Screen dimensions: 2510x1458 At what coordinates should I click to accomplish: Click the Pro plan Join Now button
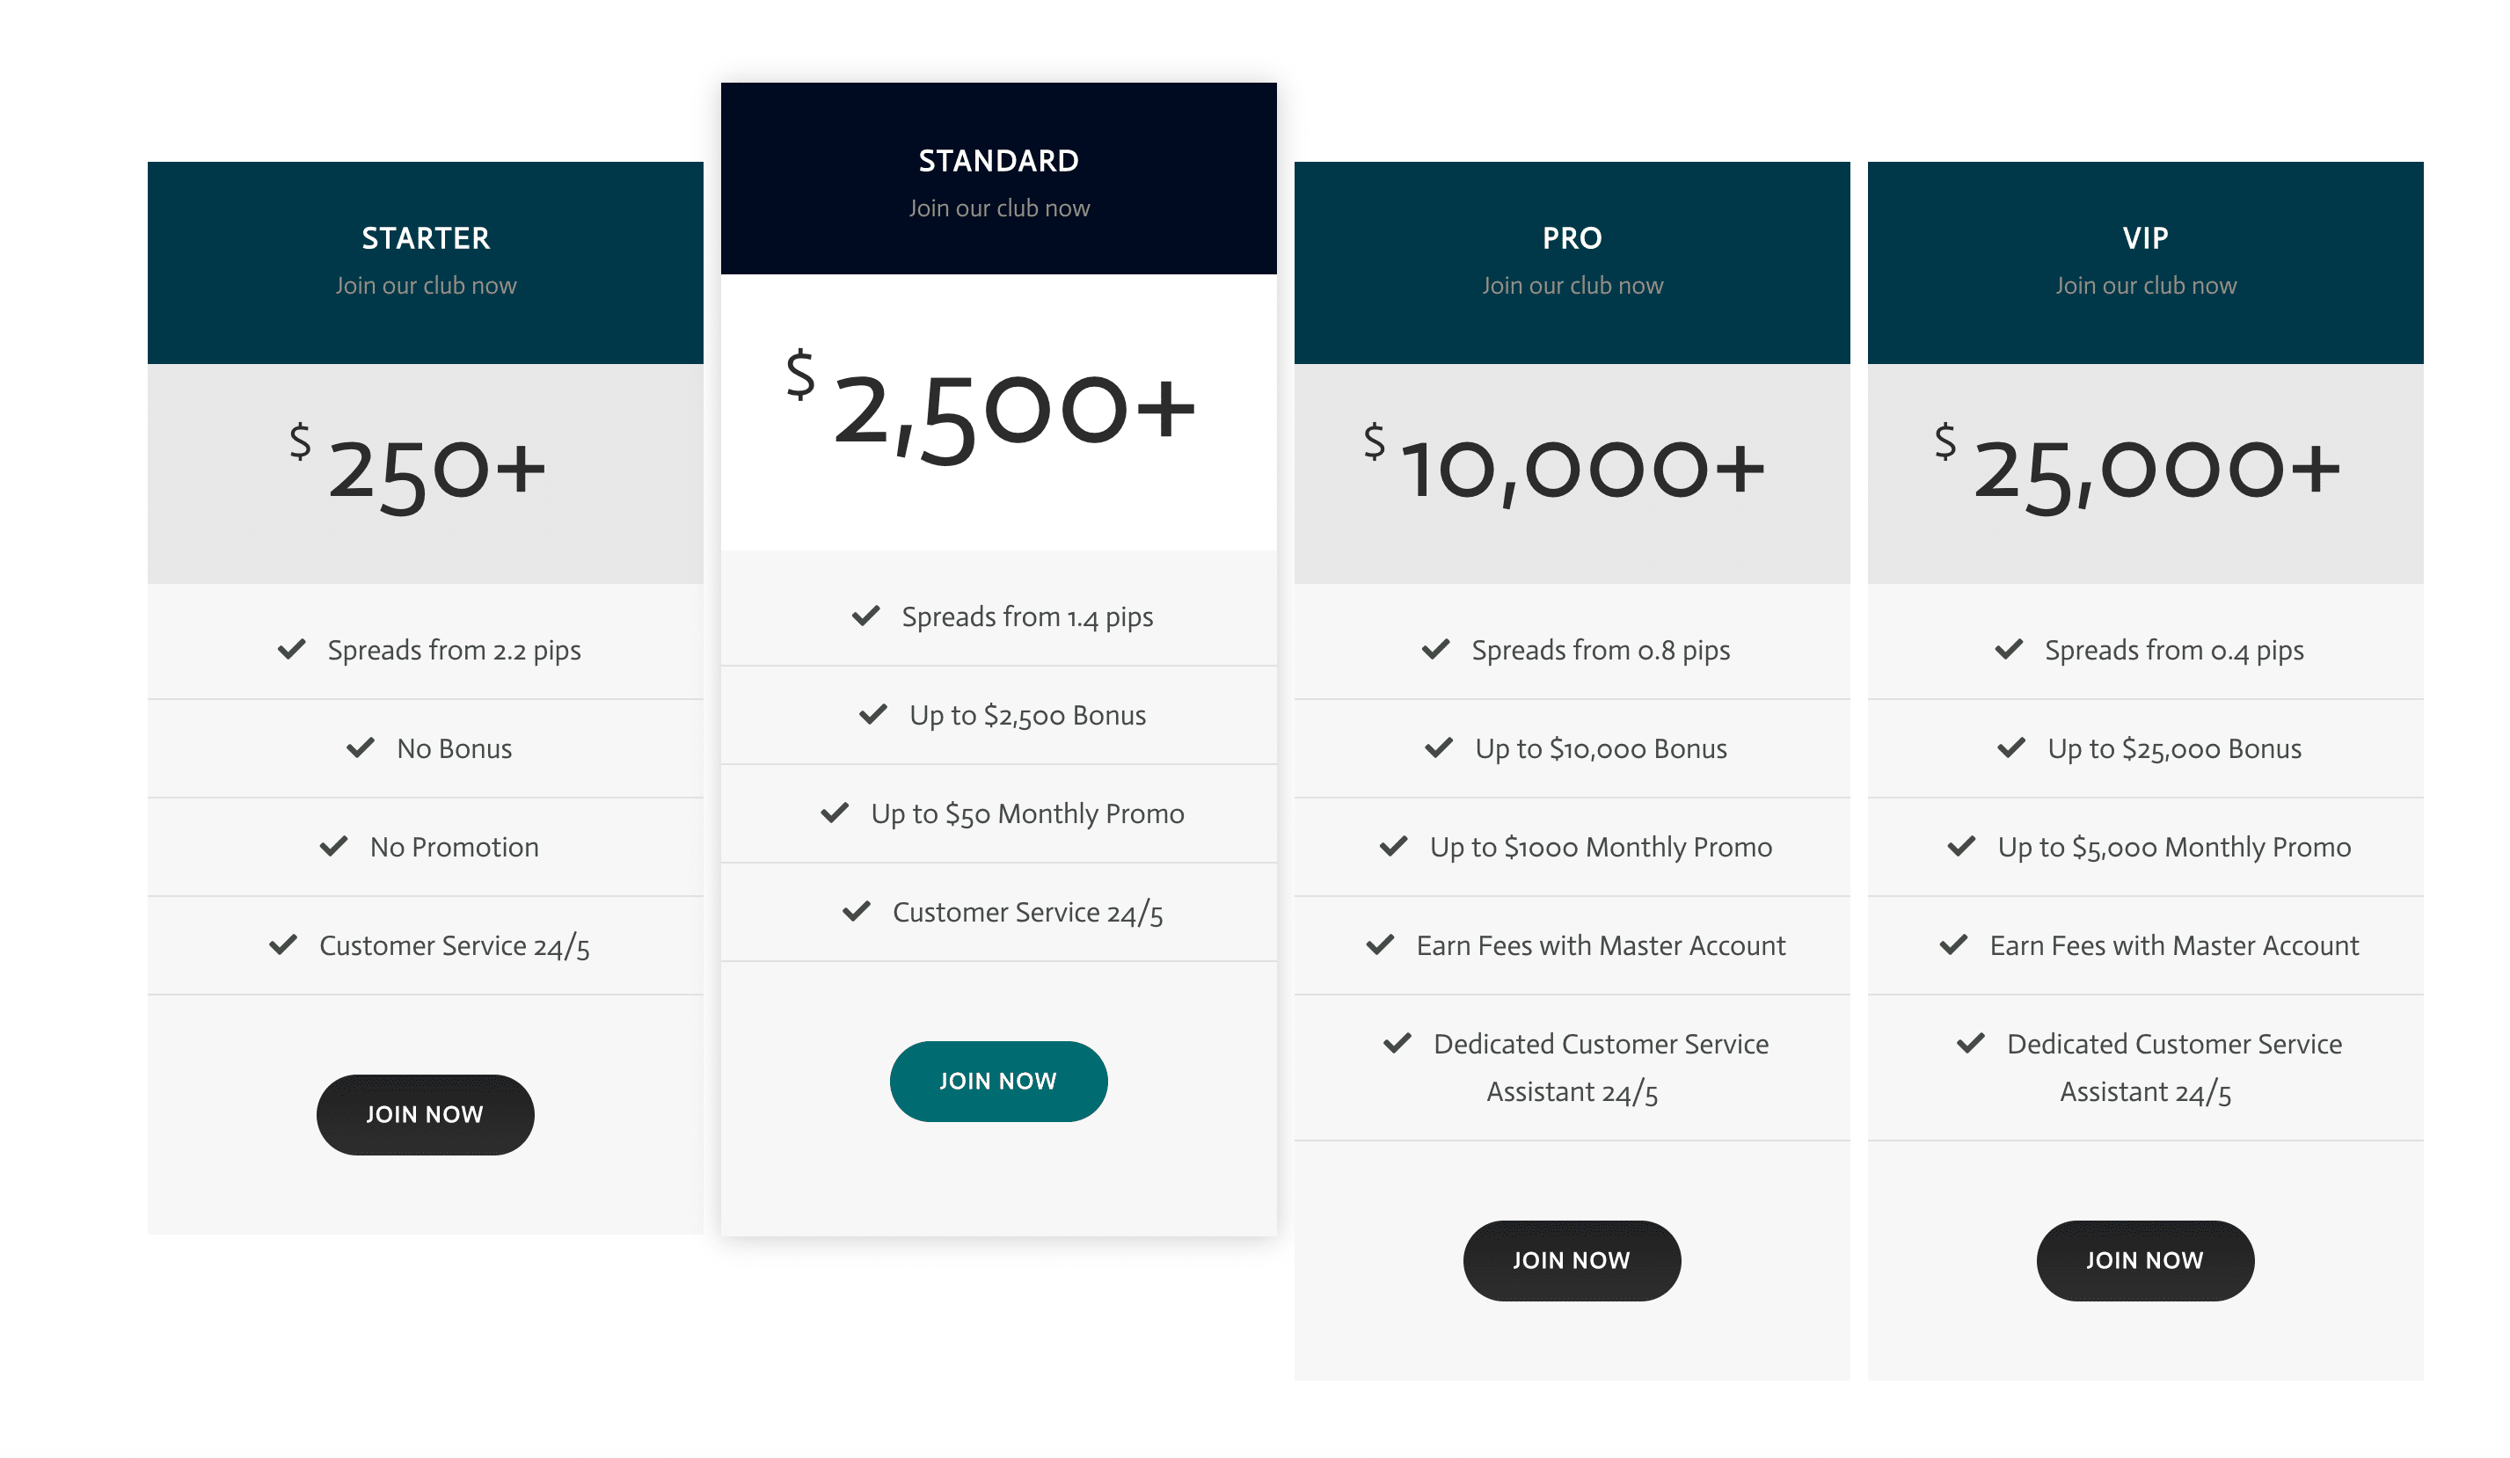click(1572, 1261)
